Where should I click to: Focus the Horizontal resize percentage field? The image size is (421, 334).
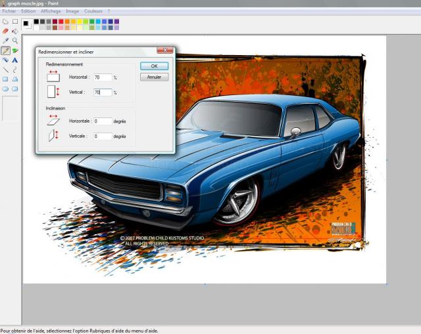[103, 77]
